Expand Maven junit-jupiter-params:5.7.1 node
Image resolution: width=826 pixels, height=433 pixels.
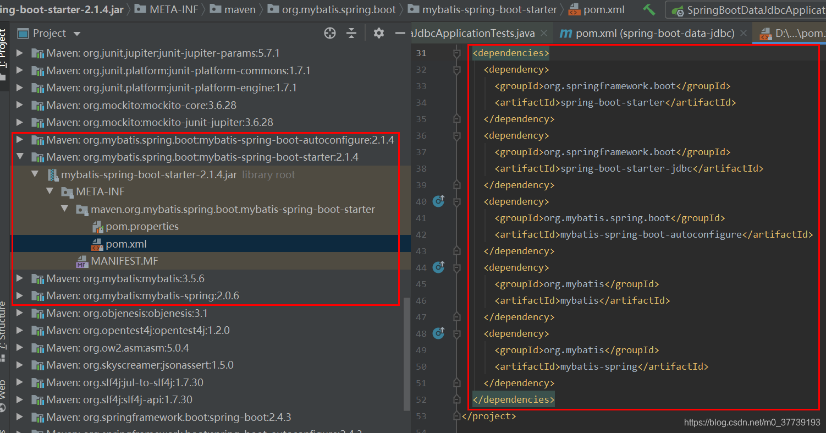tap(20, 53)
